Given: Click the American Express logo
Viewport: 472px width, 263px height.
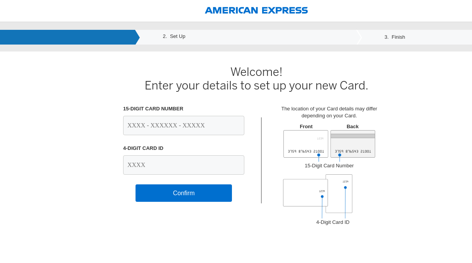Looking at the screenshot, I should click(x=256, y=10).
